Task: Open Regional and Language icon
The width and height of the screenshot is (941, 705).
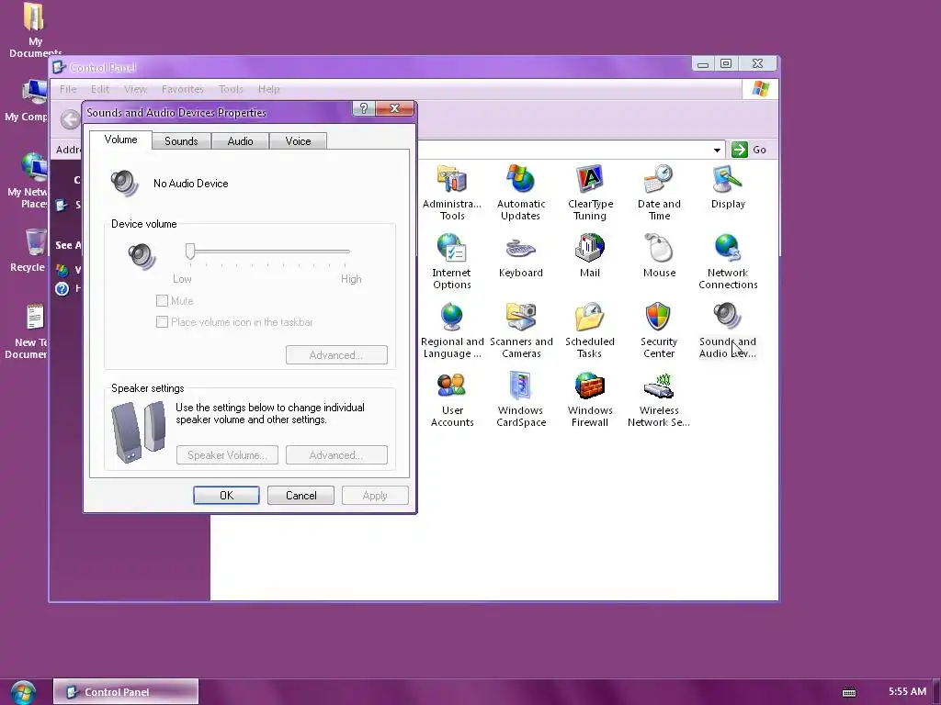Action: pyautogui.click(x=452, y=330)
